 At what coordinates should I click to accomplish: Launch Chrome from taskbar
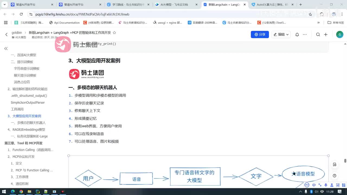(x=21, y=191)
